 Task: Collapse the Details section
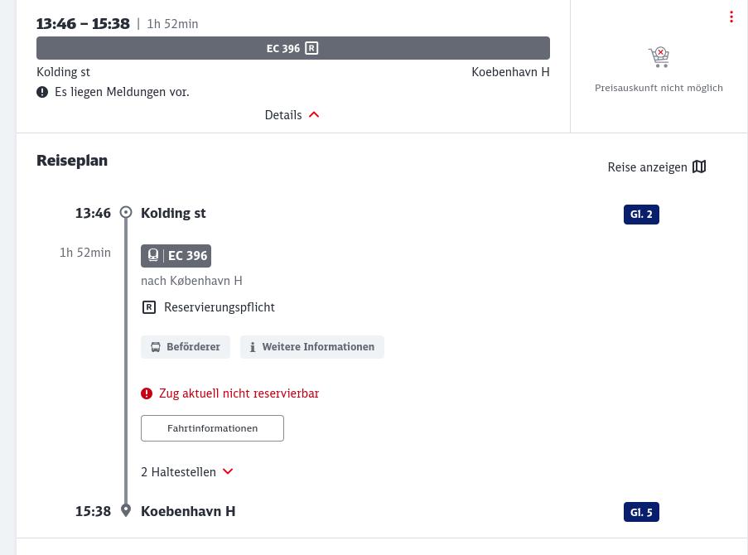click(x=292, y=115)
